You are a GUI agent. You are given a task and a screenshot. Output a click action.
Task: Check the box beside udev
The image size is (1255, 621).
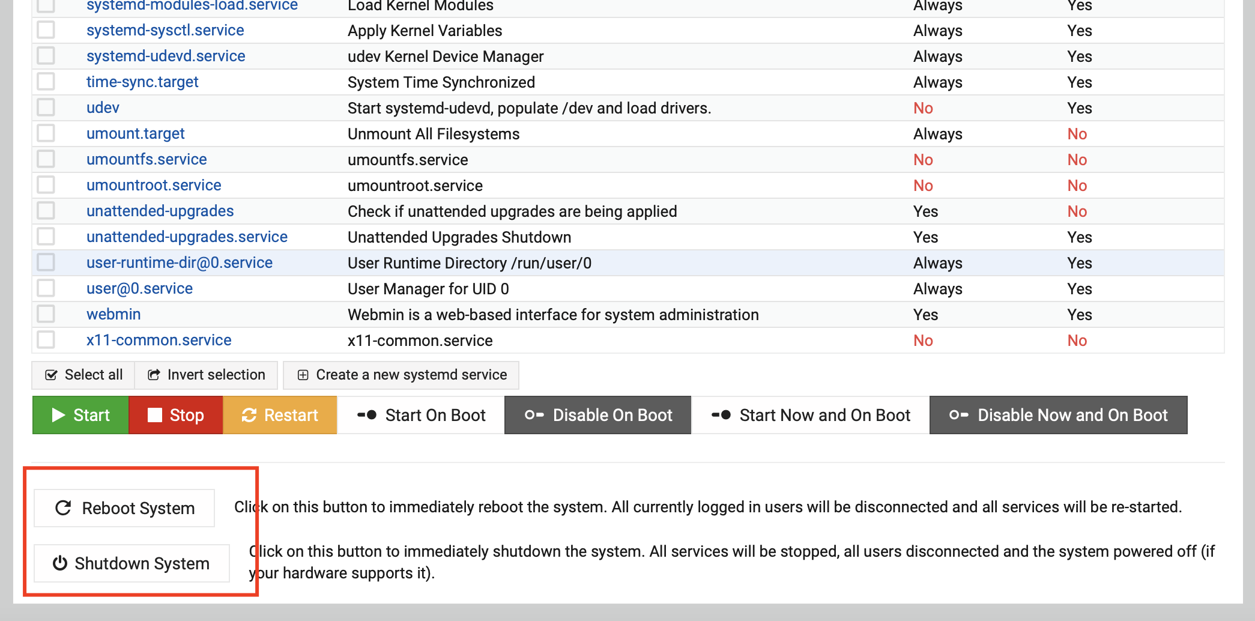tap(46, 108)
